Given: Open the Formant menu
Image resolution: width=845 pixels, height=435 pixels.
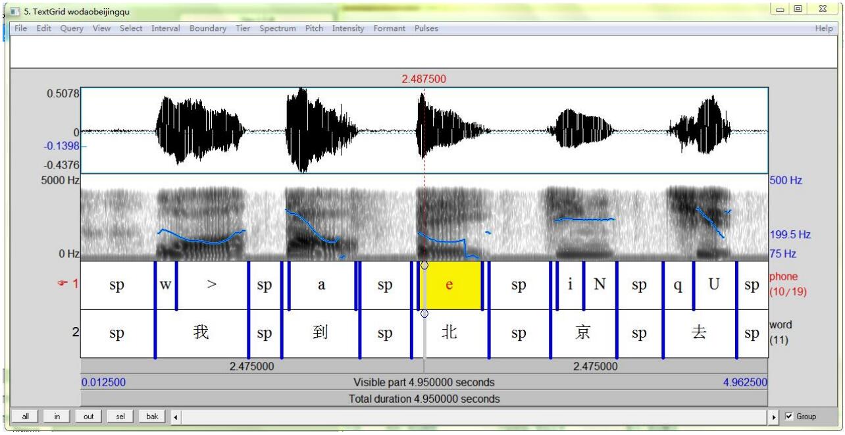Looking at the screenshot, I should click(390, 28).
